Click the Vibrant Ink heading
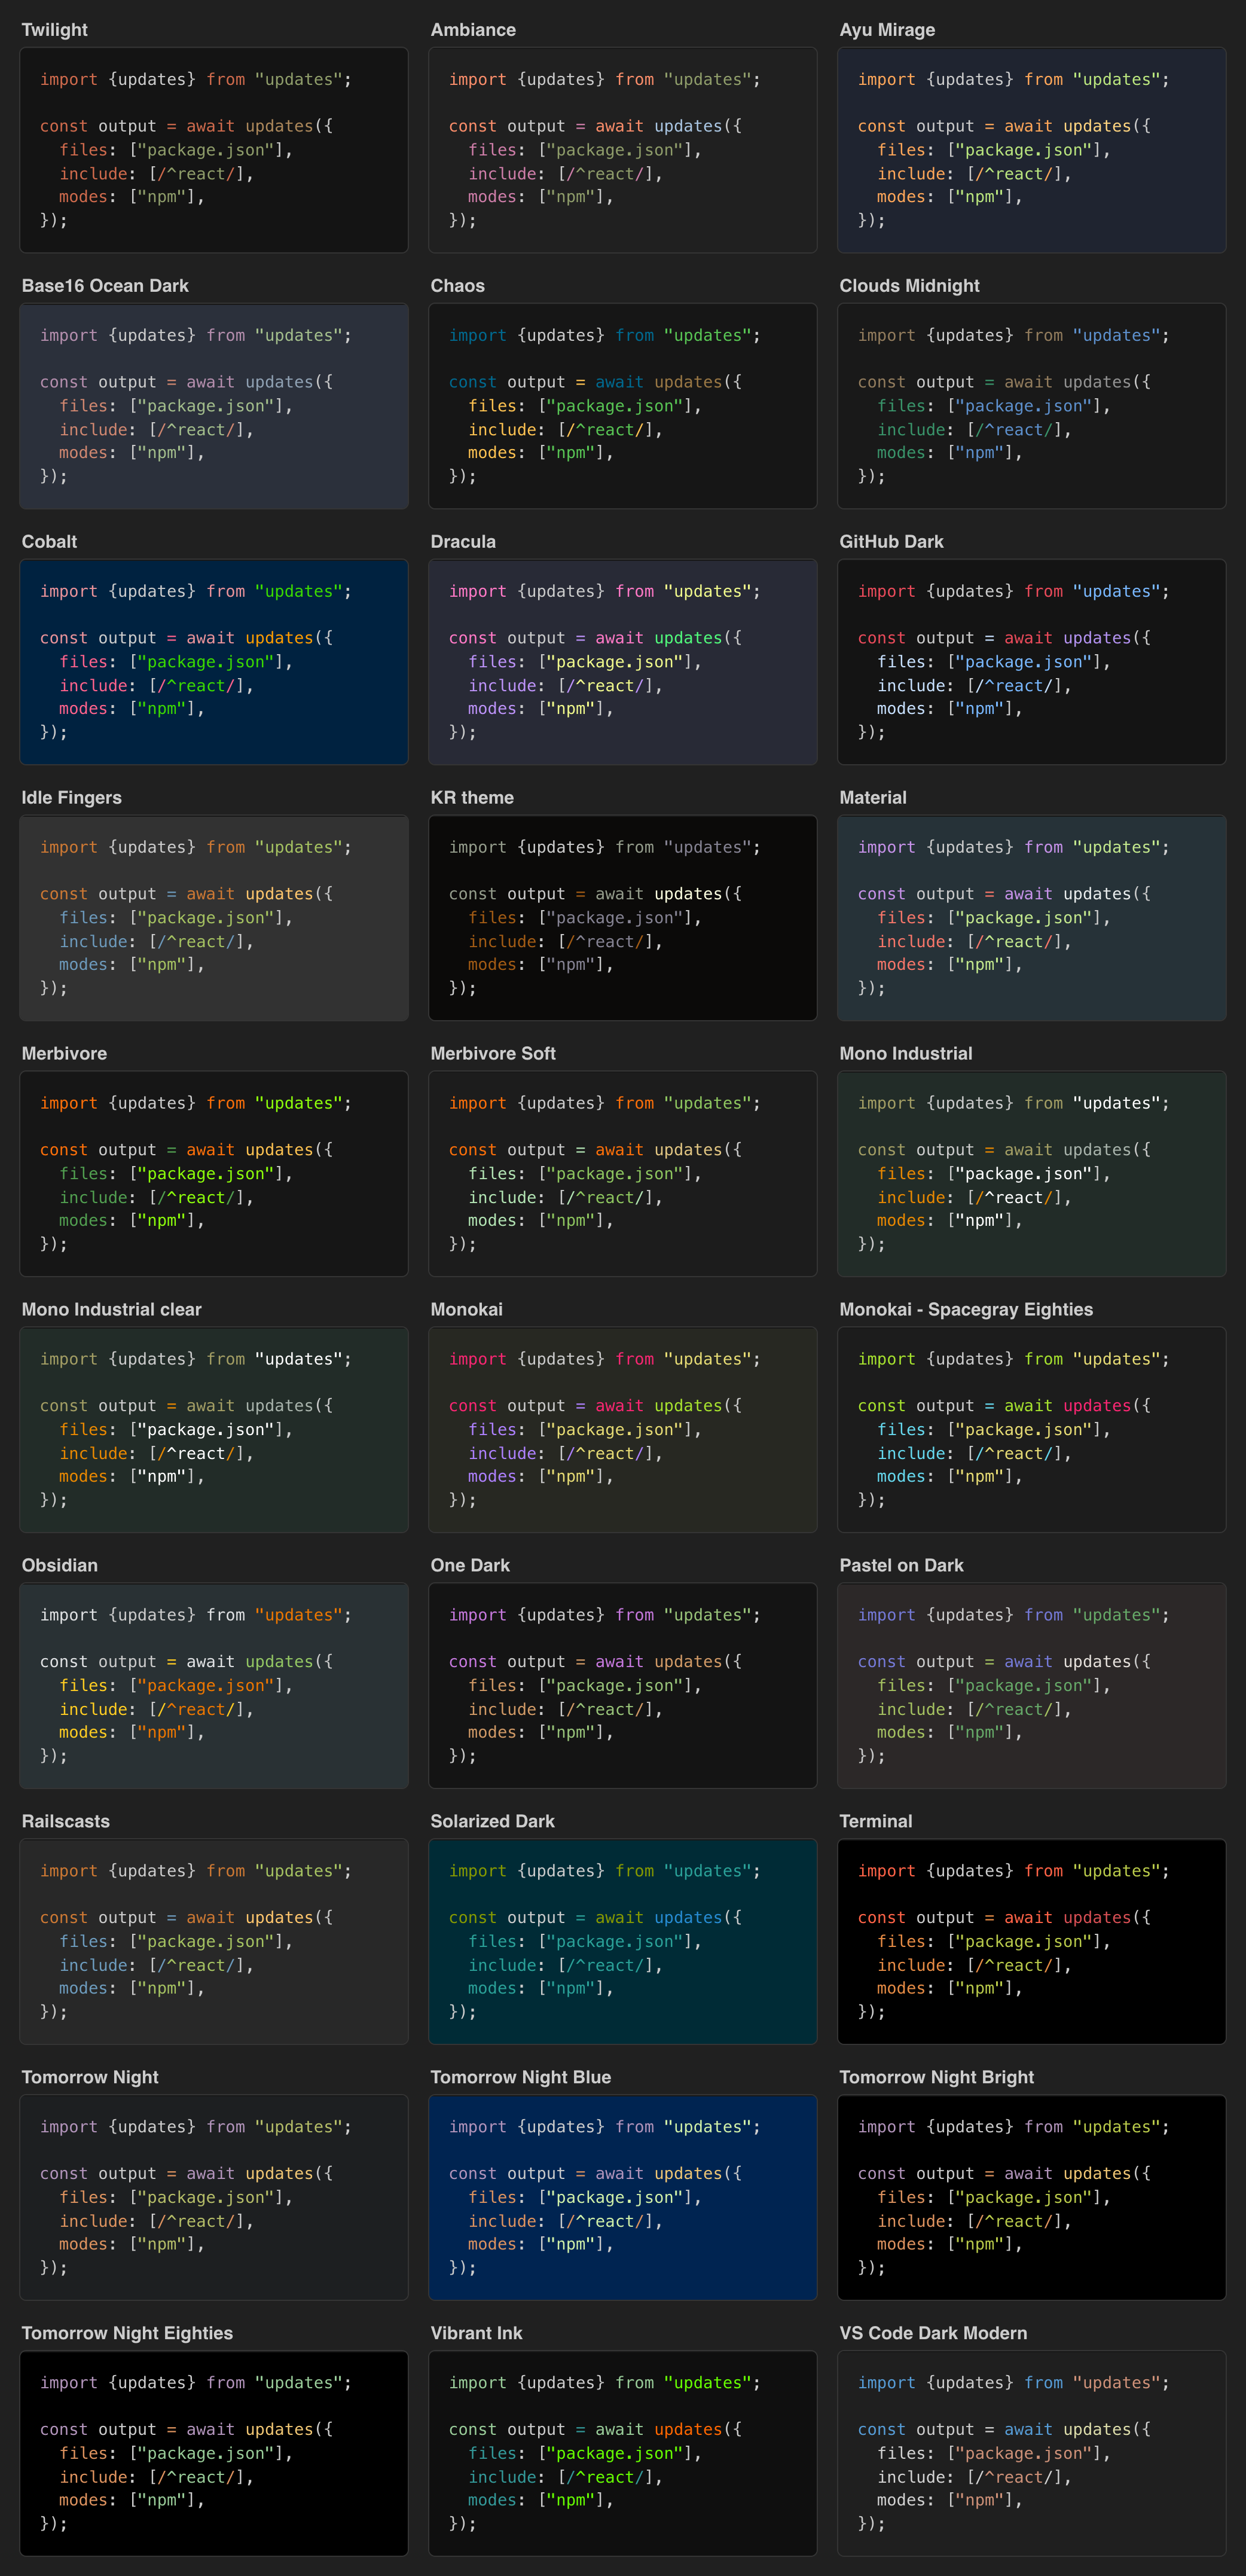The width and height of the screenshot is (1246, 2576). click(476, 2334)
